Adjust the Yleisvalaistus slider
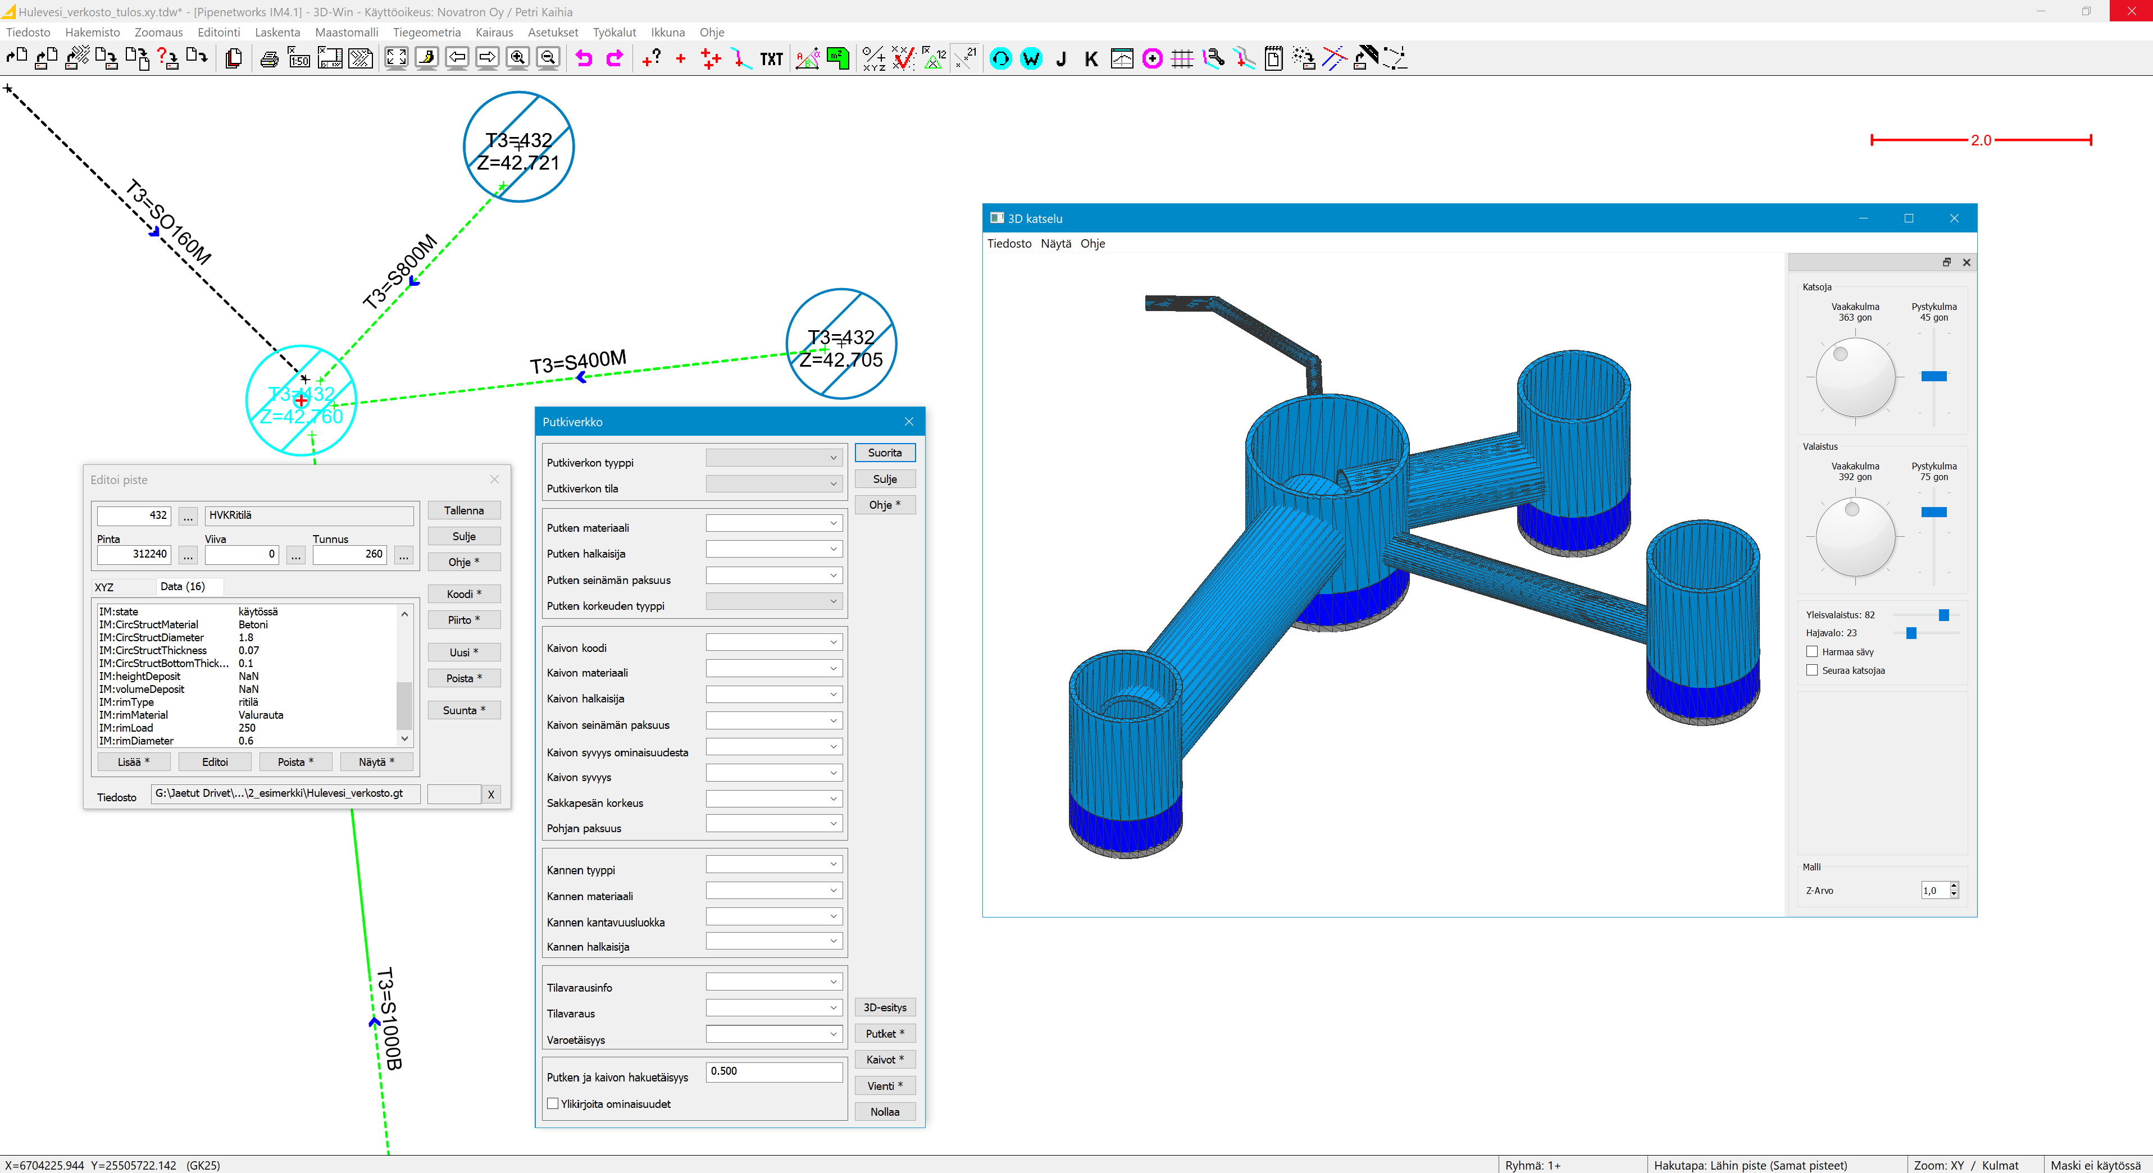2153x1173 pixels. [1943, 615]
